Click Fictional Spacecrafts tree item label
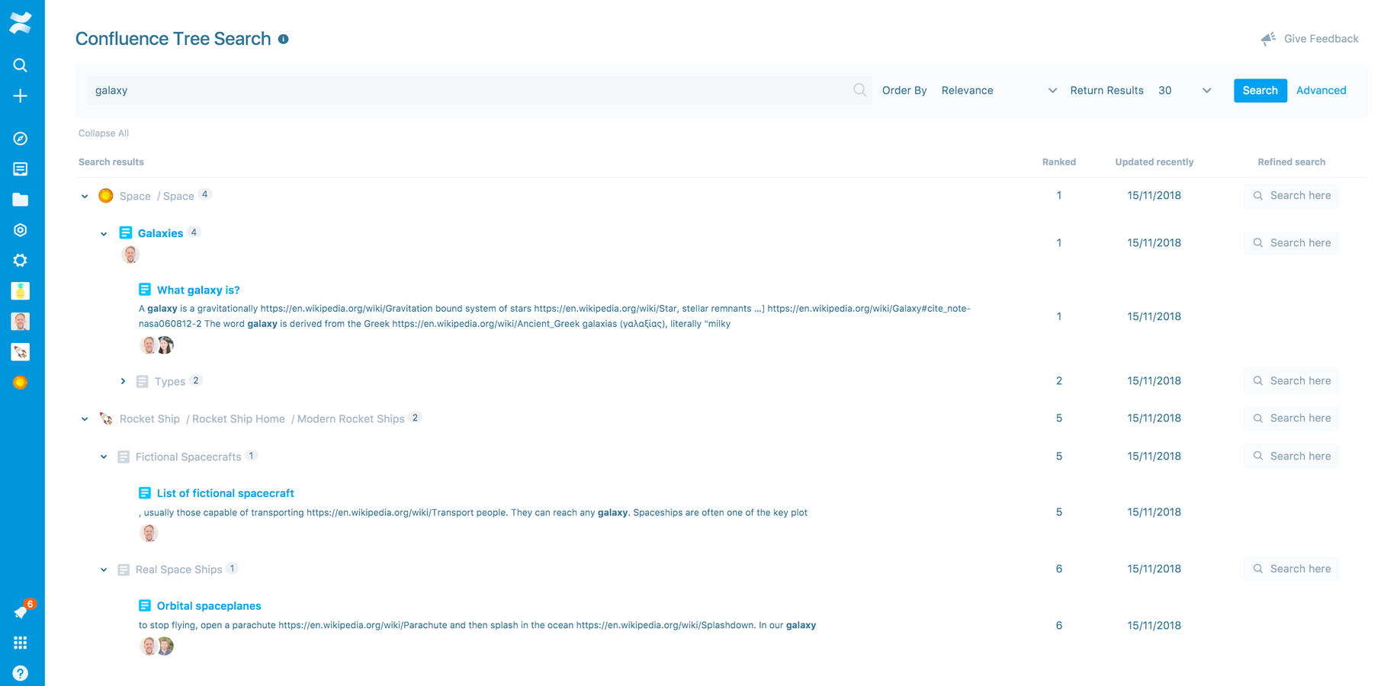The image size is (1384, 686). pyautogui.click(x=188, y=457)
